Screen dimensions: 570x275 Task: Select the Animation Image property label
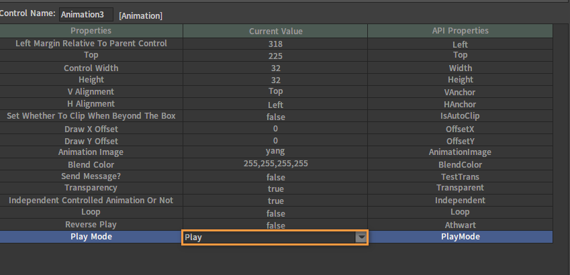[91, 152]
